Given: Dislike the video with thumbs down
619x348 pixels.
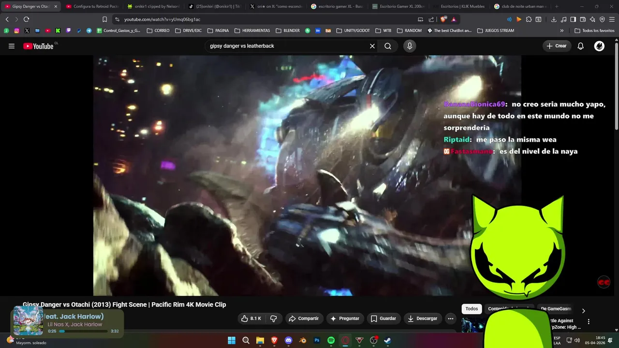Looking at the screenshot, I should pyautogui.click(x=273, y=319).
